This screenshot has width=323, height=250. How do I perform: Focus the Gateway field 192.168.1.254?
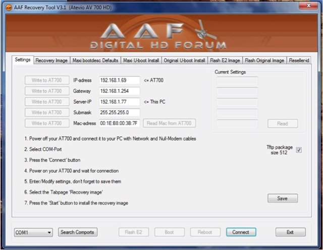click(x=120, y=91)
